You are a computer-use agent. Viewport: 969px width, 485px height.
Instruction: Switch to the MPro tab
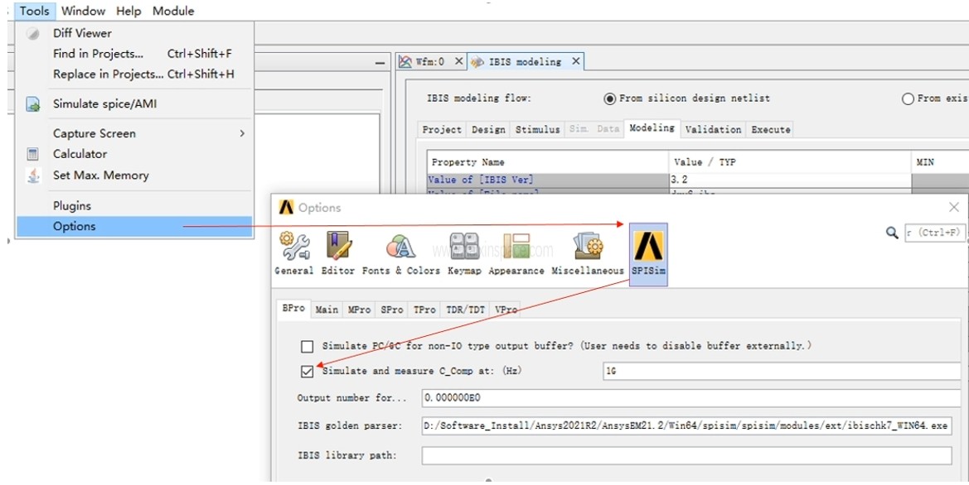pyautogui.click(x=359, y=310)
